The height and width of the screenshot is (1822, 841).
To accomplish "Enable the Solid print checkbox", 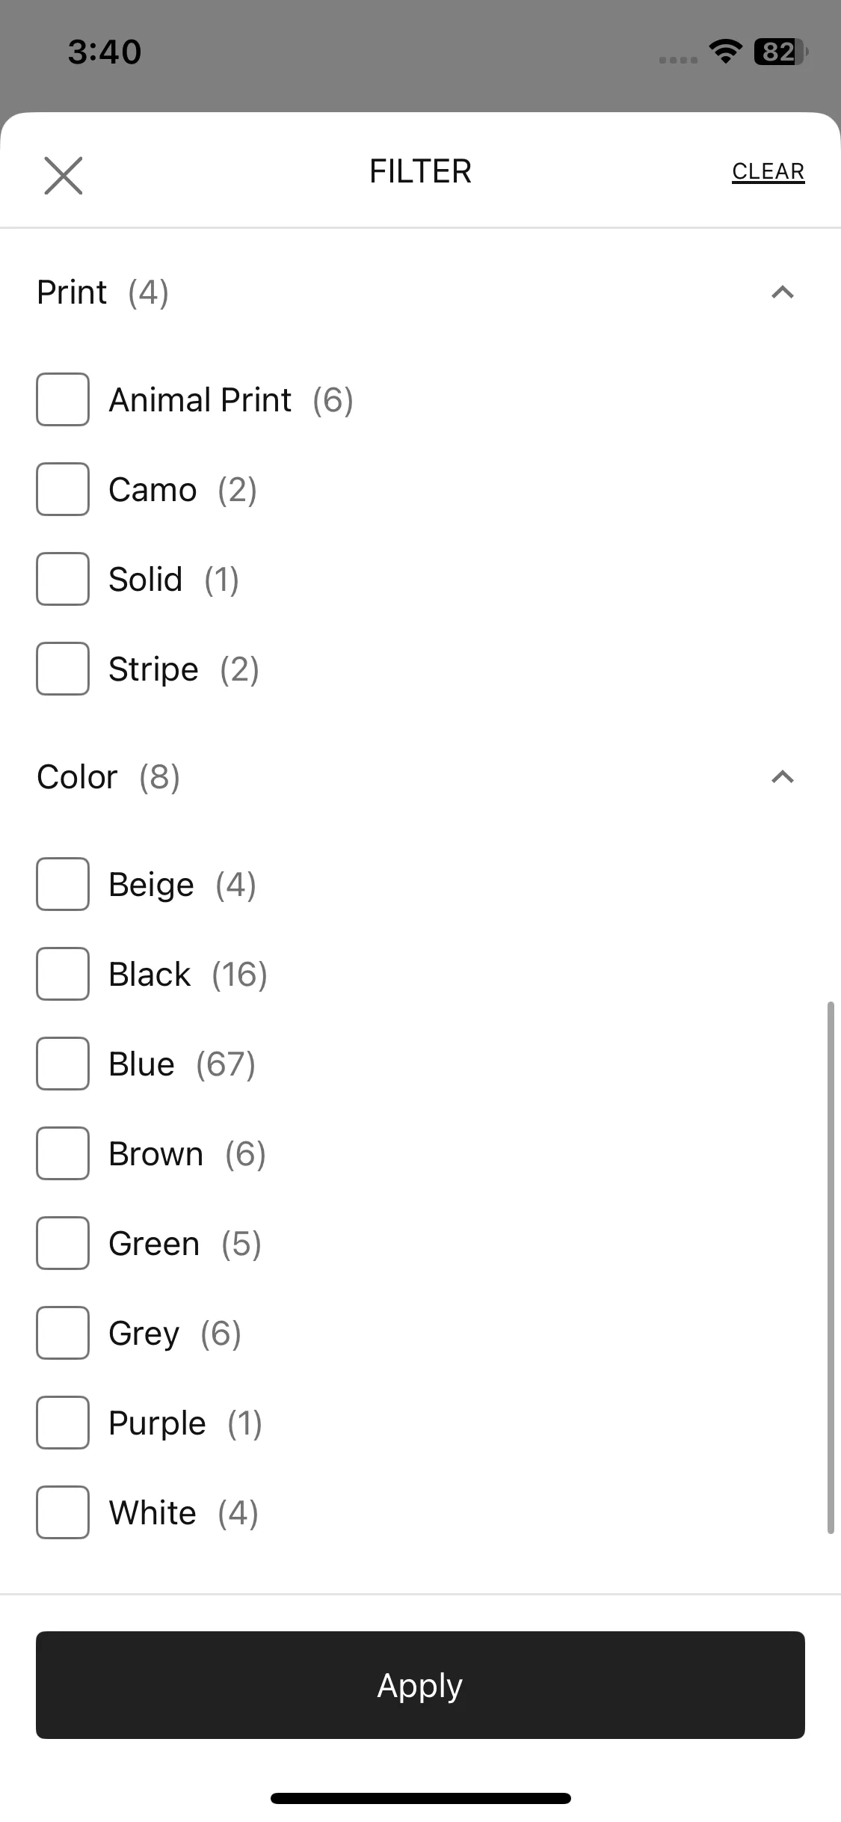I will pyautogui.click(x=63, y=579).
